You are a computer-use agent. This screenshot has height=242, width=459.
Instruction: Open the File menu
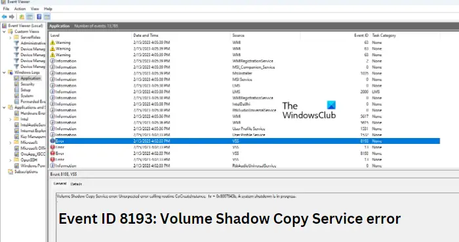[x=6, y=9]
